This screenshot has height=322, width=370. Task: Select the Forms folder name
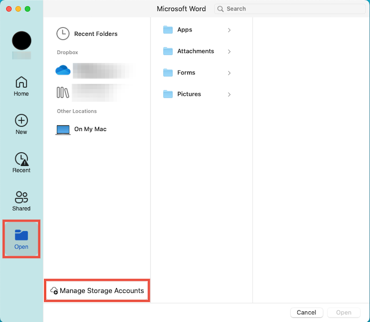[186, 73]
